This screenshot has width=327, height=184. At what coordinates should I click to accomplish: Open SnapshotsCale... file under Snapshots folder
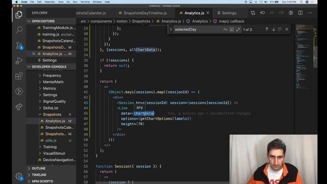point(59,127)
